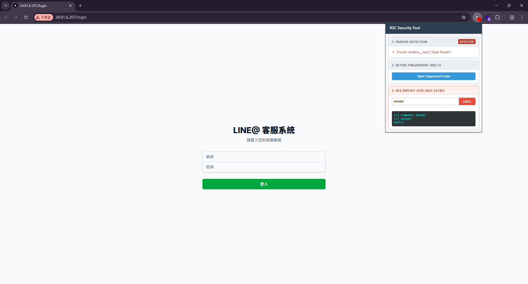Screen dimensions: 528x284
Task: Open the Extensions puzzle-piece menu
Action: point(497,17)
